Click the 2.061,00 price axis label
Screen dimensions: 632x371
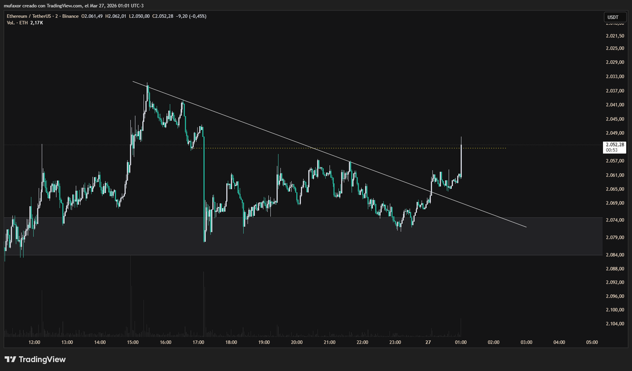[615, 175]
